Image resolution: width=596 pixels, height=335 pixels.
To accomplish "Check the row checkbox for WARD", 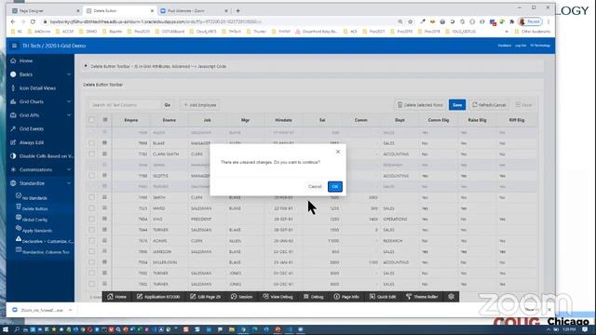I will (x=91, y=208).
